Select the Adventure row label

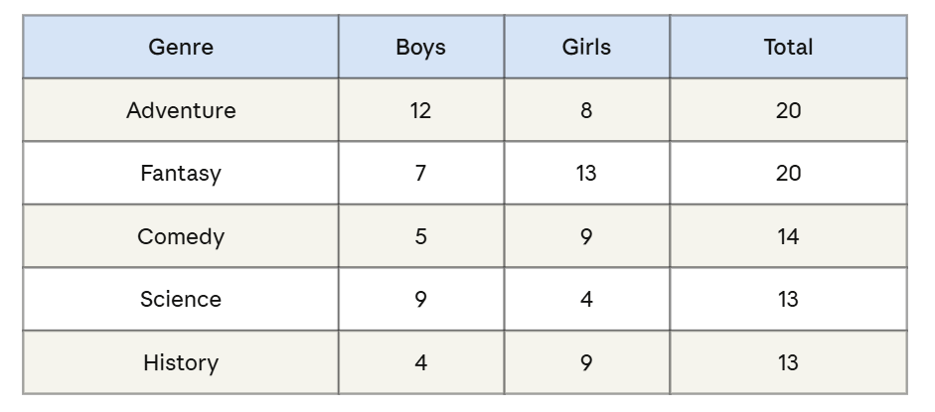[x=181, y=110]
